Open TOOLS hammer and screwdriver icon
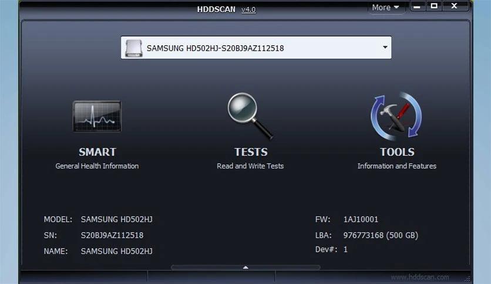491x284 pixels. click(x=396, y=116)
